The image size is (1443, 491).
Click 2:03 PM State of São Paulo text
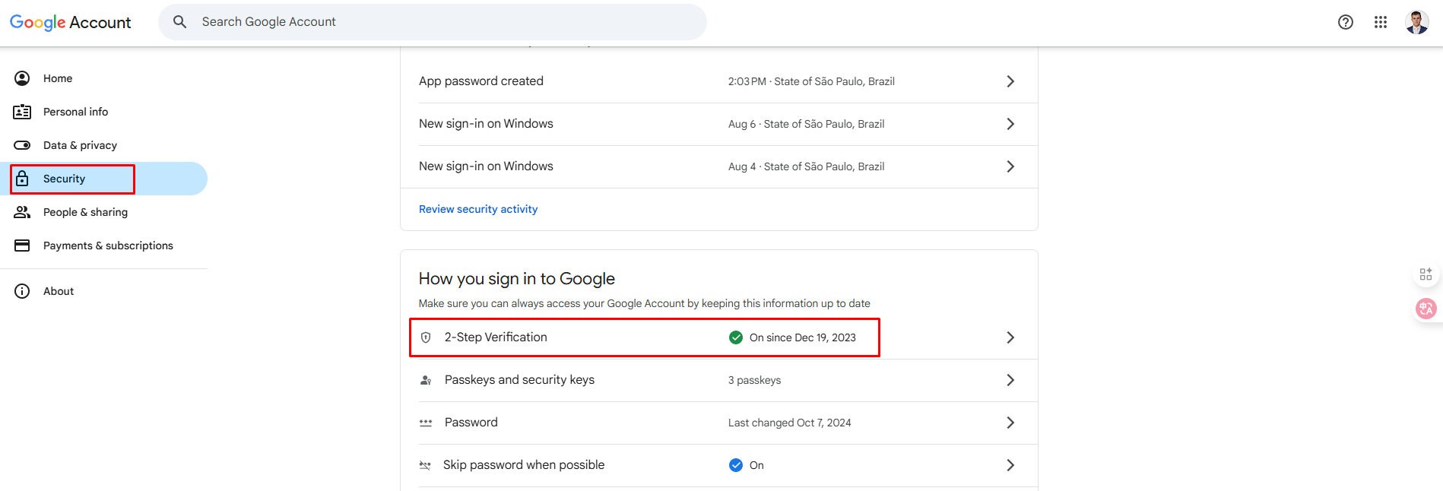tap(811, 81)
